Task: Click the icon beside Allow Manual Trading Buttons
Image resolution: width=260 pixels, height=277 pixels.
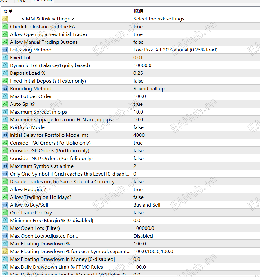Action: (5, 42)
